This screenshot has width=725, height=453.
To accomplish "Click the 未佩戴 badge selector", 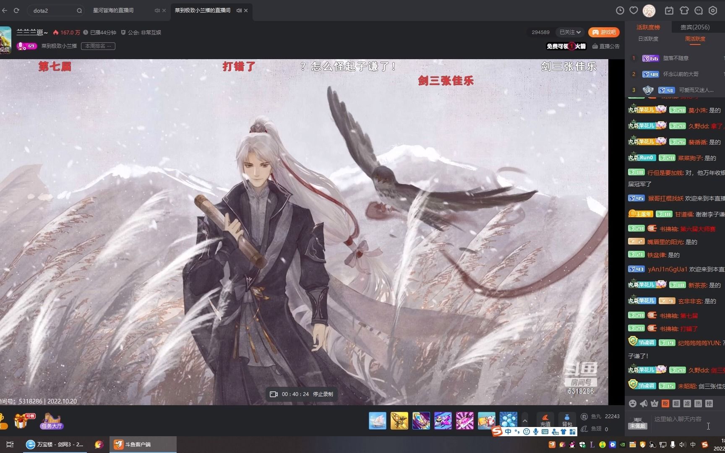I will point(638,423).
